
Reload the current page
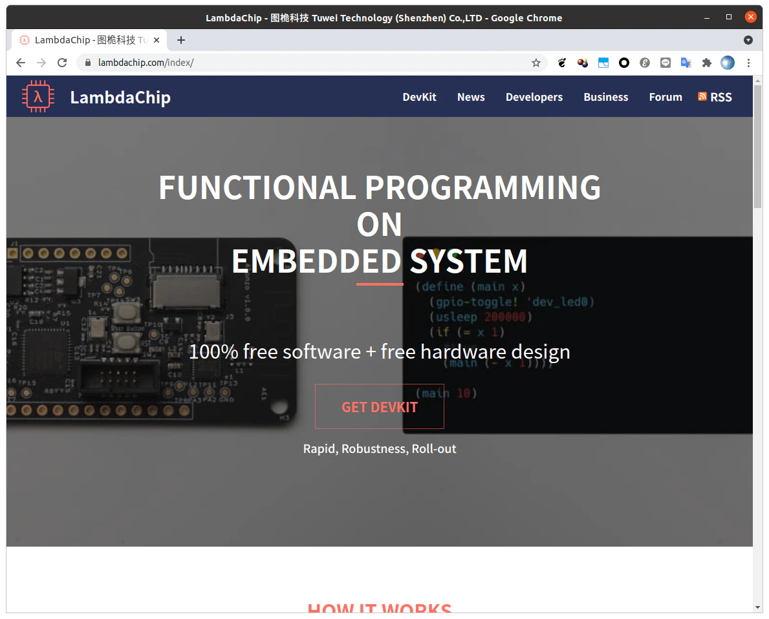(x=62, y=63)
